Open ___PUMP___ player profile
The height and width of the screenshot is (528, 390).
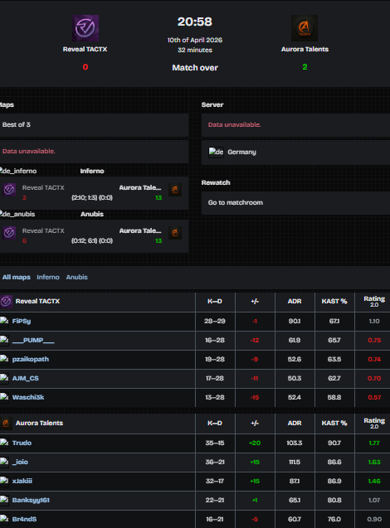coord(33,340)
